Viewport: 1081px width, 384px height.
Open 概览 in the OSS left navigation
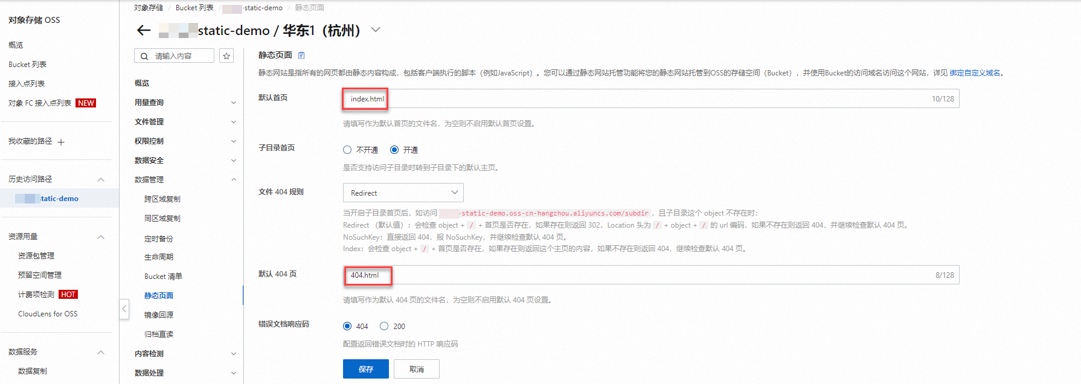(x=16, y=45)
